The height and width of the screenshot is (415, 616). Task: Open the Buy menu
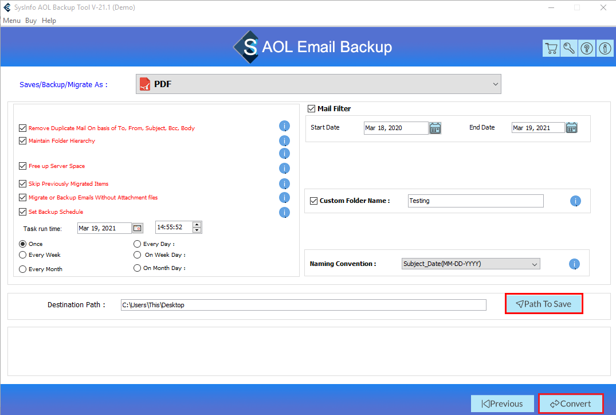coord(31,21)
